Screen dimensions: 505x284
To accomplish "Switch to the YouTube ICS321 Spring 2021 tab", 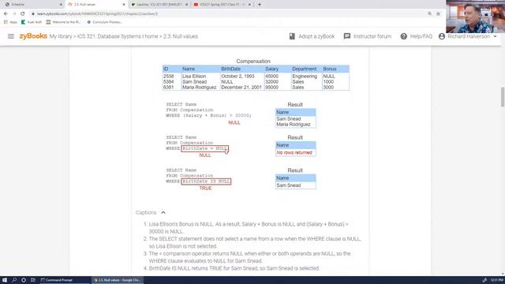I will point(223,5).
